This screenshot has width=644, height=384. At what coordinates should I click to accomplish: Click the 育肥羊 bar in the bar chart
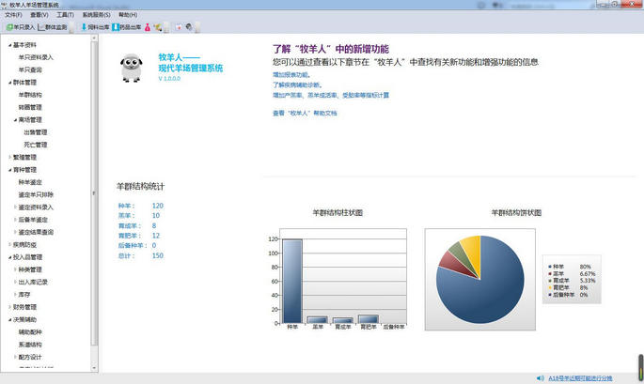[x=369, y=319]
